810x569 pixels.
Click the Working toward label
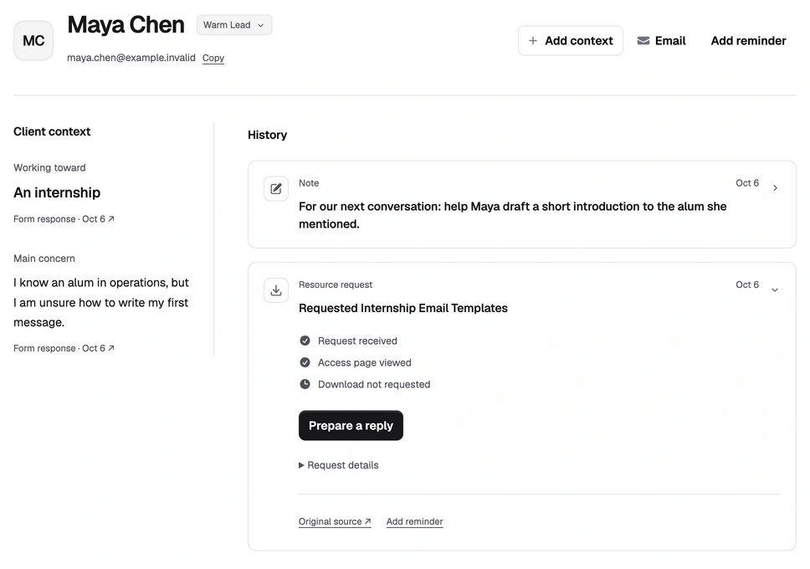(49, 167)
